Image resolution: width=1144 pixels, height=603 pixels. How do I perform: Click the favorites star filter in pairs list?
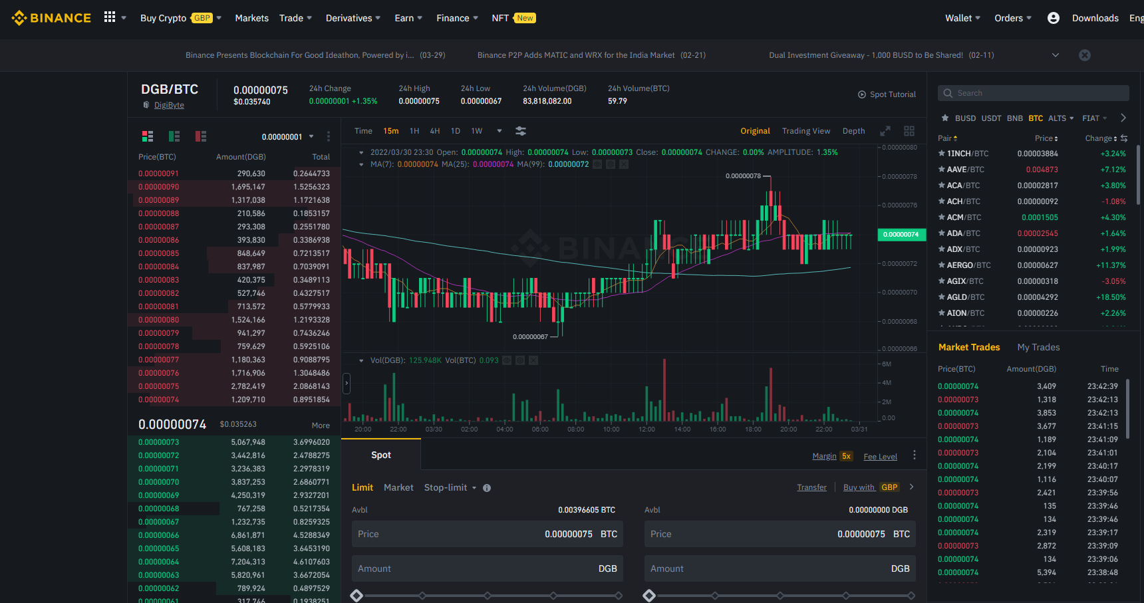(944, 118)
